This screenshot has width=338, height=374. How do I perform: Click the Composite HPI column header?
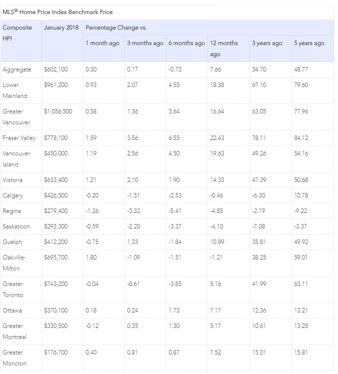[17, 33]
